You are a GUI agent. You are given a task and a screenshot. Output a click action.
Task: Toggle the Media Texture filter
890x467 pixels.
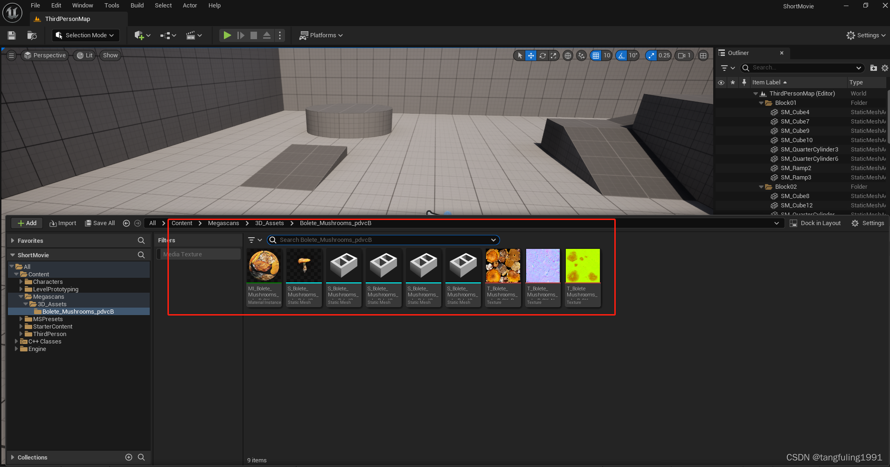[x=198, y=254]
